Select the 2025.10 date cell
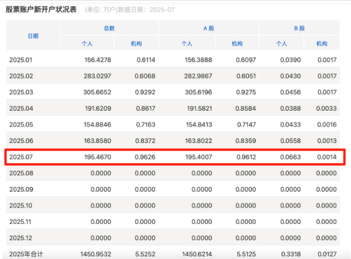This screenshot has height=259, width=351. [x=20, y=205]
